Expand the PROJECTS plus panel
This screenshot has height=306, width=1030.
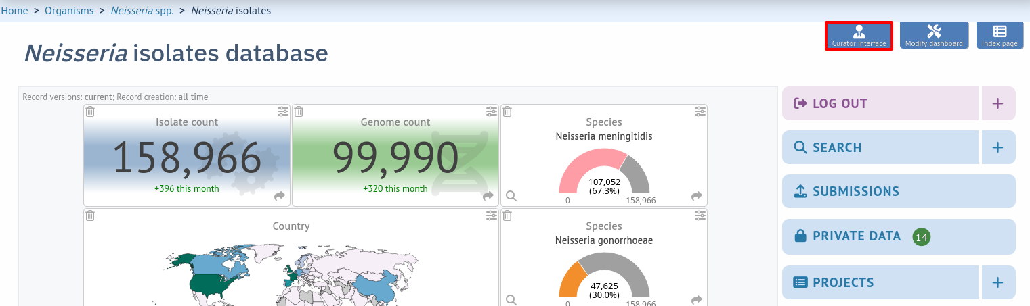(x=998, y=282)
